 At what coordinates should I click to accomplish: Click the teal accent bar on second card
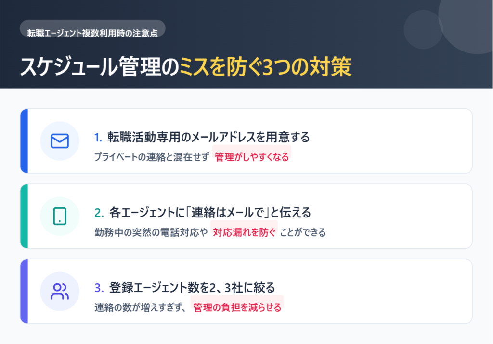pos(24,216)
